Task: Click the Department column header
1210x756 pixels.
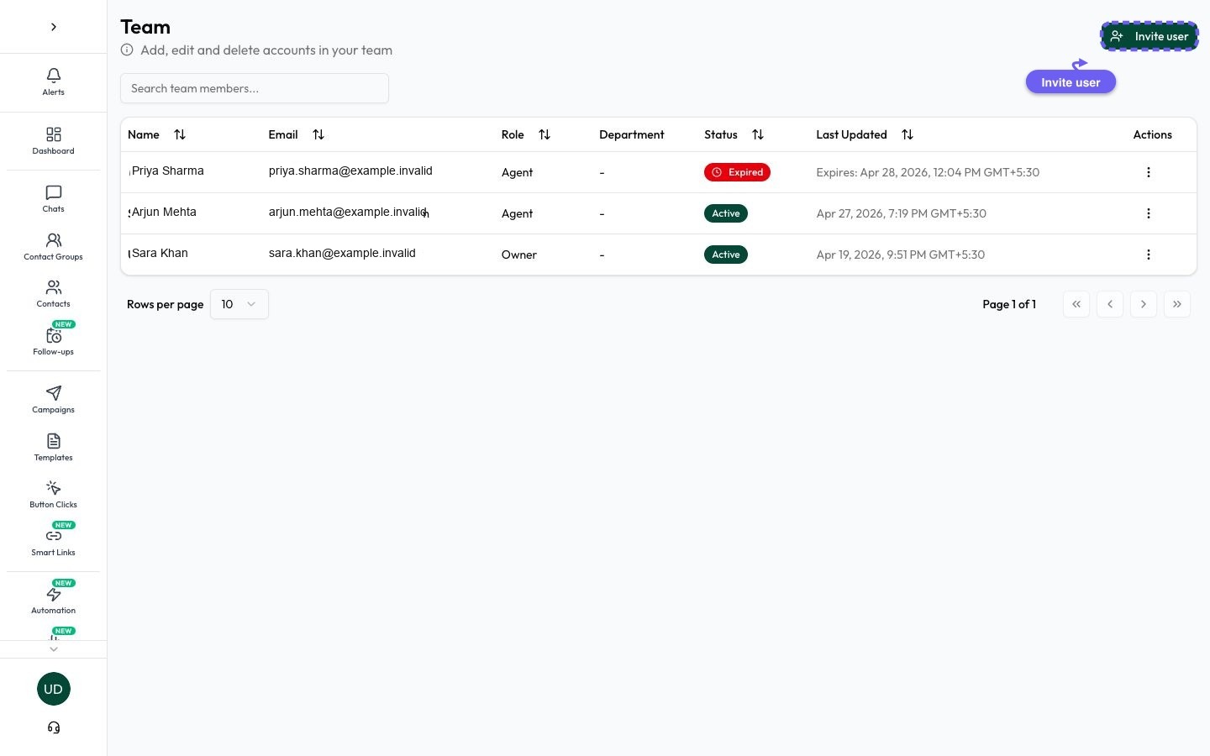Action: 632,134
